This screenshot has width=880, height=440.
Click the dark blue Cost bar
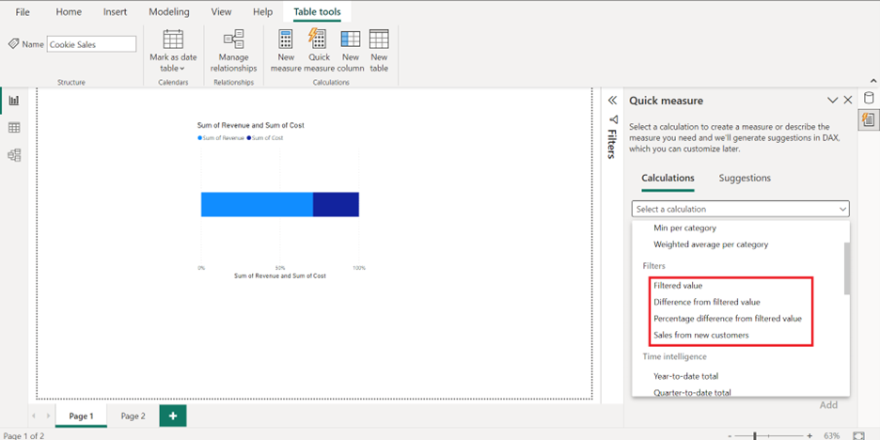pyautogui.click(x=337, y=204)
